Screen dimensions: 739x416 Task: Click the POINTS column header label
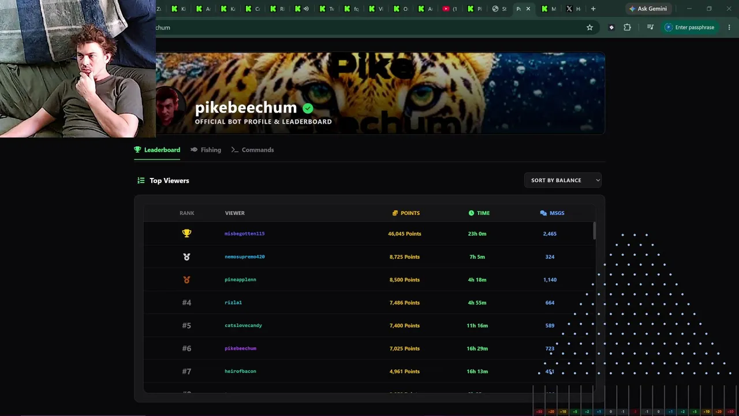pyautogui.click(x=410, y=213)
